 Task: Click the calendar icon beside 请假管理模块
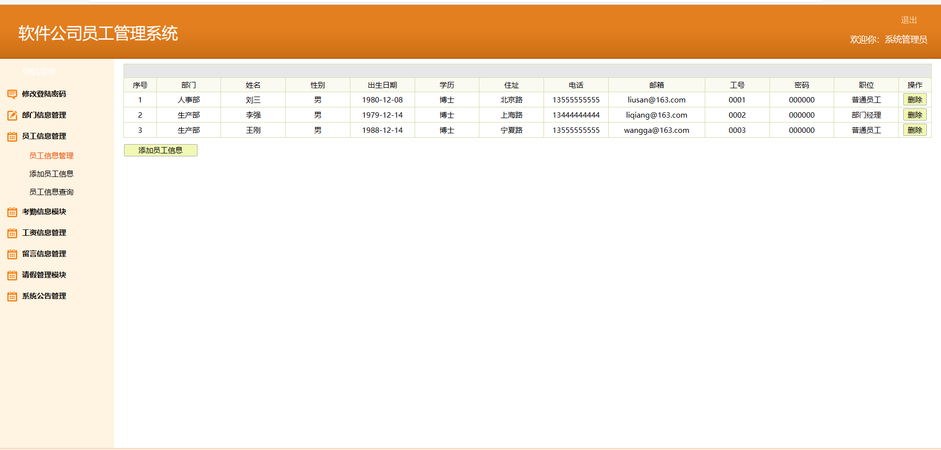[12, 275]
